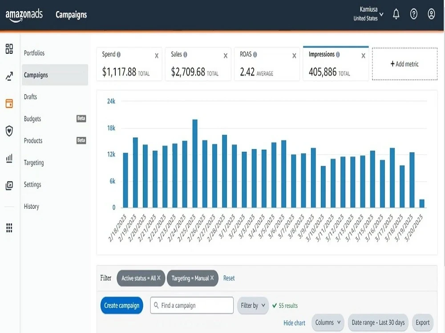
Task: Focus the Find a campaign search field
Action: (192, 305)
